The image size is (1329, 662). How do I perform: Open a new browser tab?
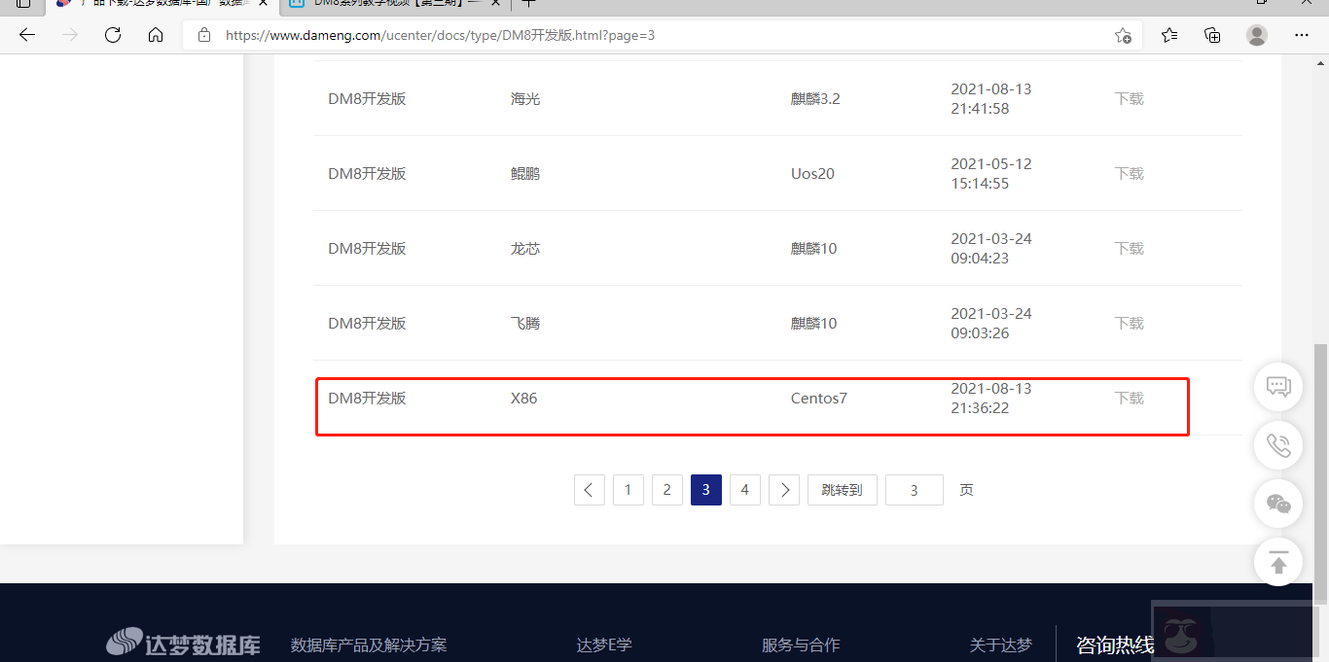[x=528, y=5]
